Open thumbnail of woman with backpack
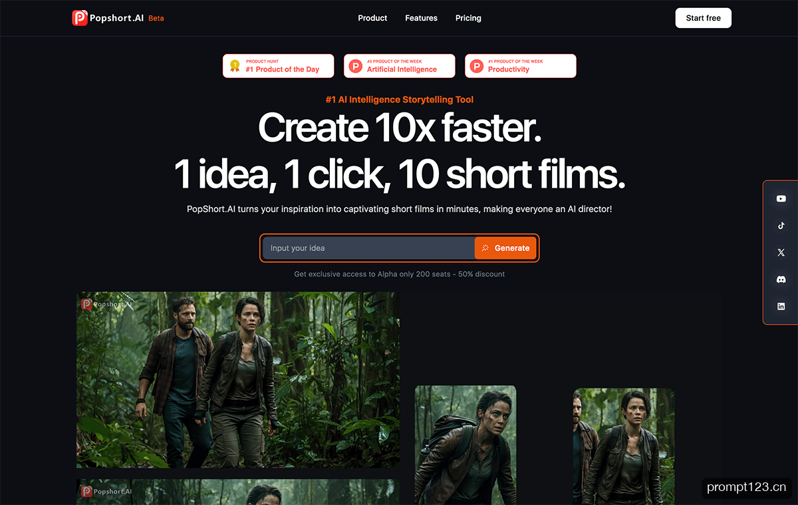Image resolution: width=798 pixels, height=505 pixels. coord(465,445)
